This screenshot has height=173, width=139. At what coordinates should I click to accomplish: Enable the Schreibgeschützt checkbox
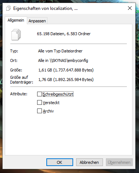pos(39,94)
